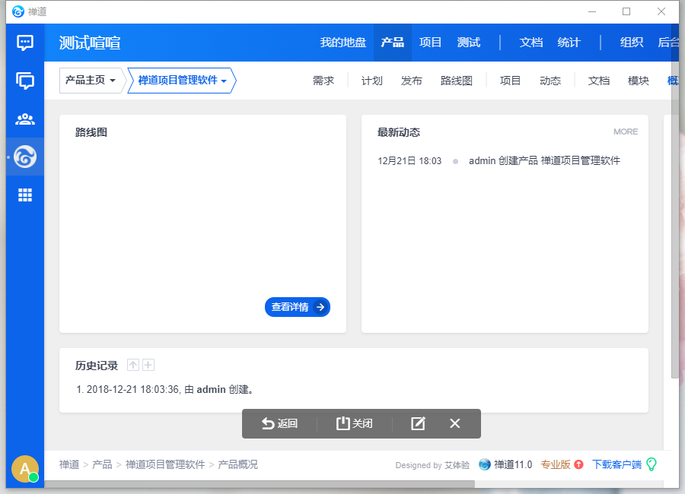Open the 产品主页 dropdown

91,81
